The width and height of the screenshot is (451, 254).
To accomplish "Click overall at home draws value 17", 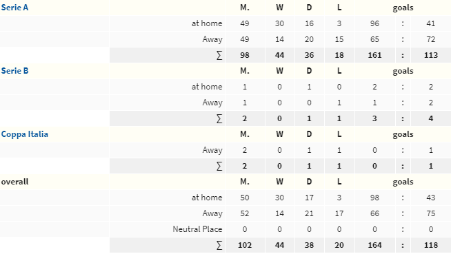I will coord(309,198).
